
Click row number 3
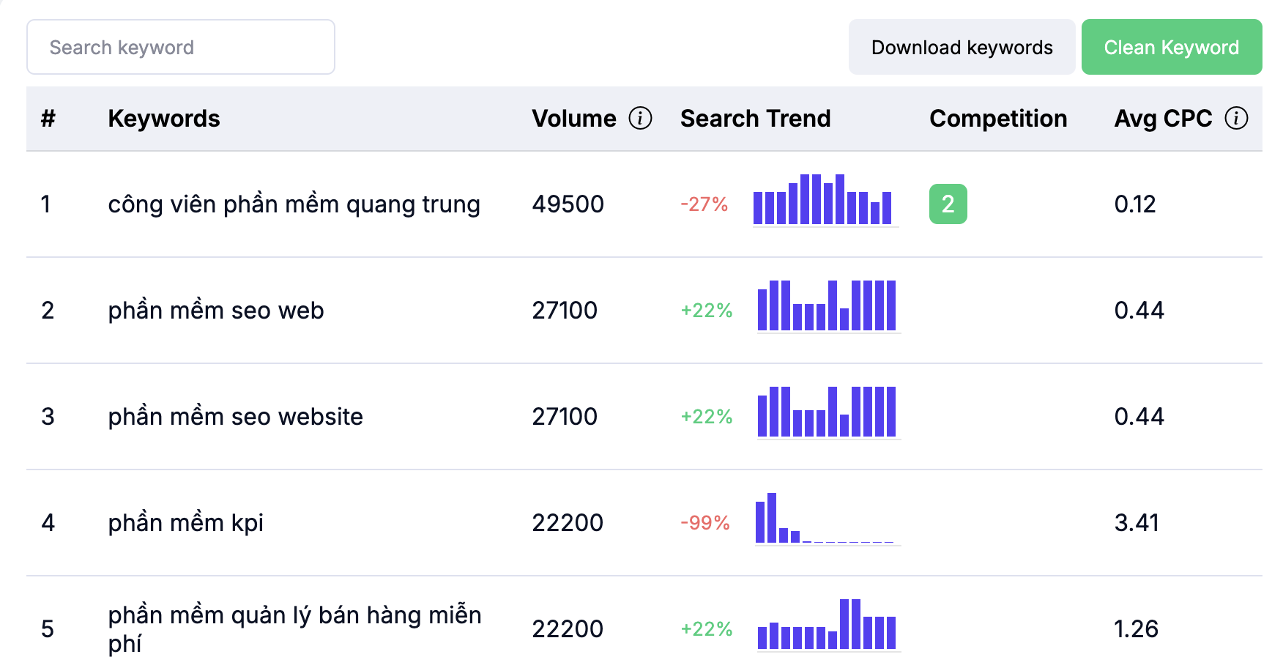tap(48, 416)
